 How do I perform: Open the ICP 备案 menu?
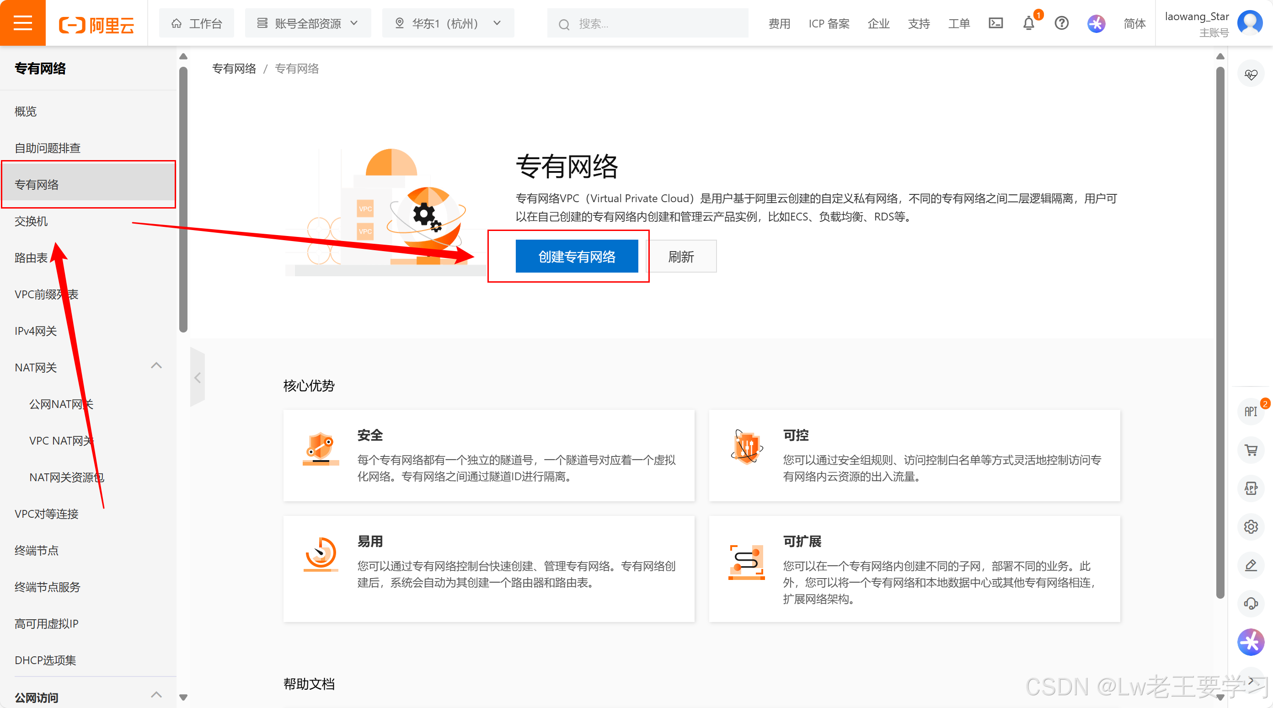click(x=829, y=24)
